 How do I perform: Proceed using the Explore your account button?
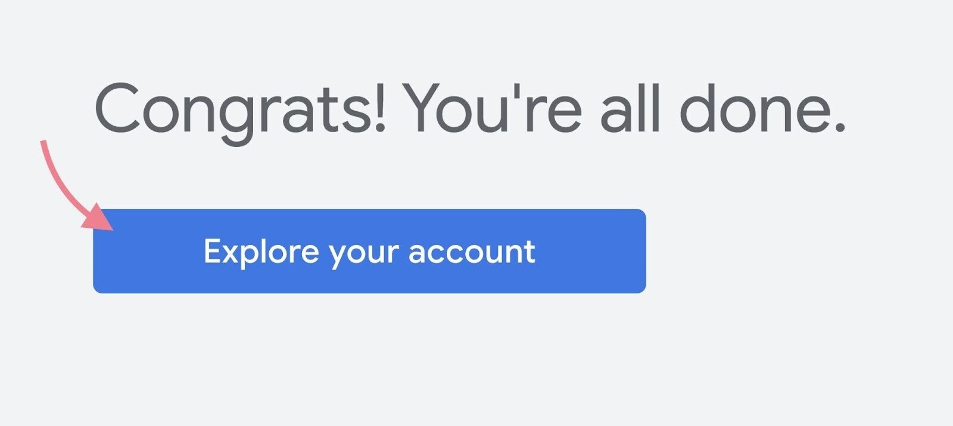click(x=369, y=251)
